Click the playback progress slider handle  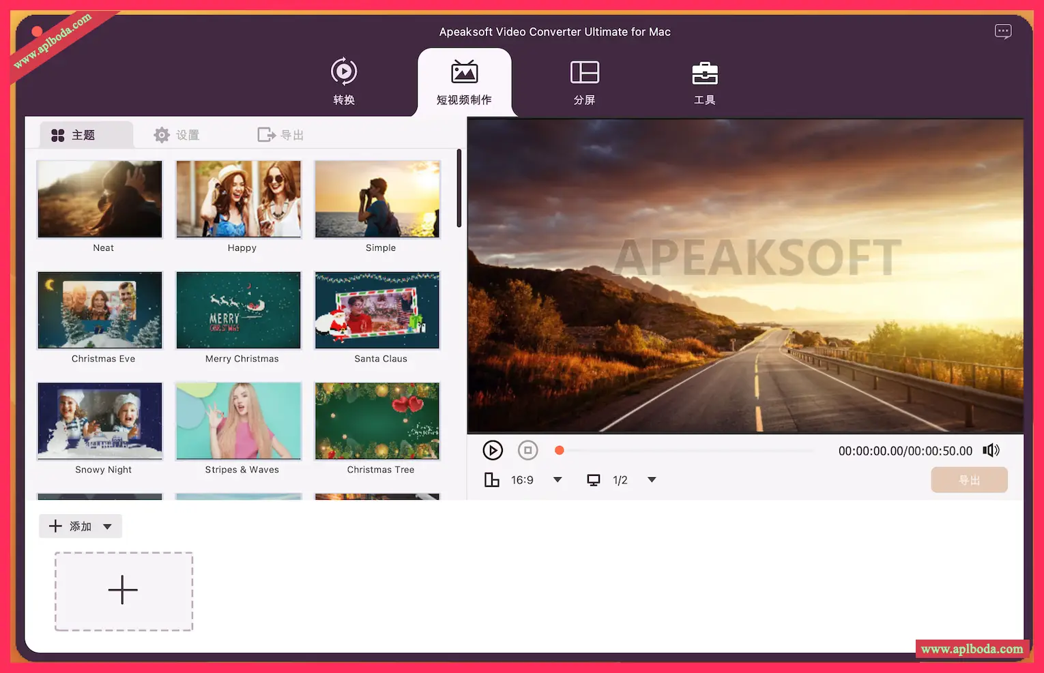click(x=560, y=451)
